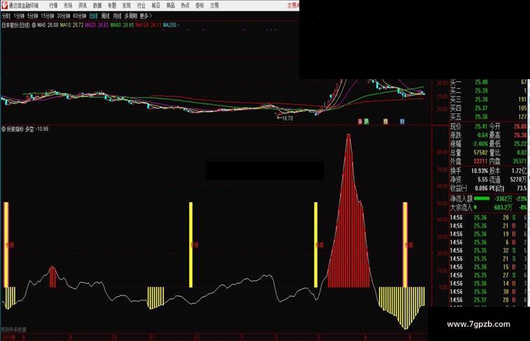Viewport: 530px width, 341px height.
Task: Open the 发现 menu
Action: pos(126,6)
